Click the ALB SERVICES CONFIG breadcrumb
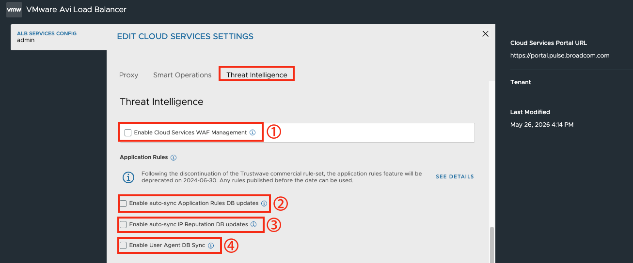633x263 pixels. 47,33
